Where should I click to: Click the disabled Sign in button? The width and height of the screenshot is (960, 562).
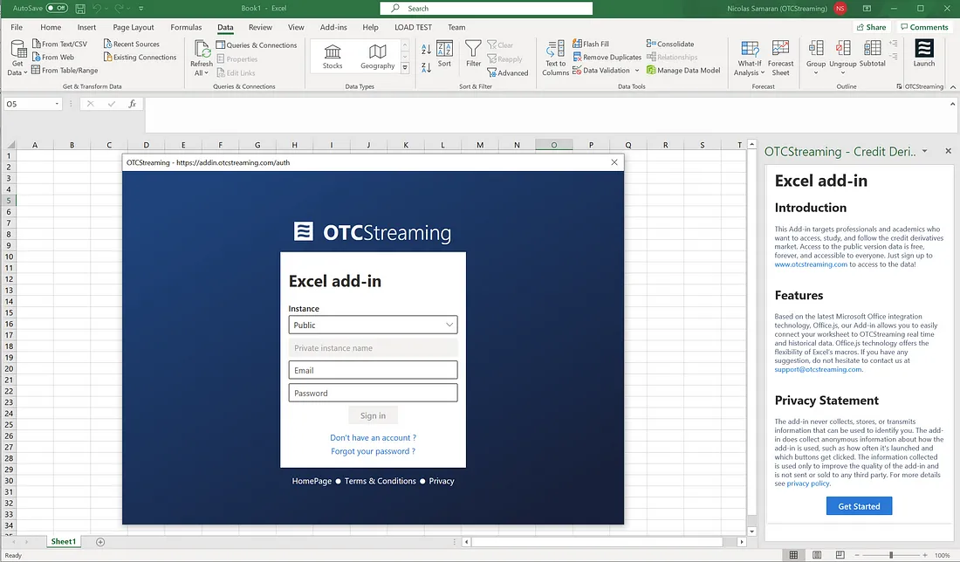click(x=373, y=415)
